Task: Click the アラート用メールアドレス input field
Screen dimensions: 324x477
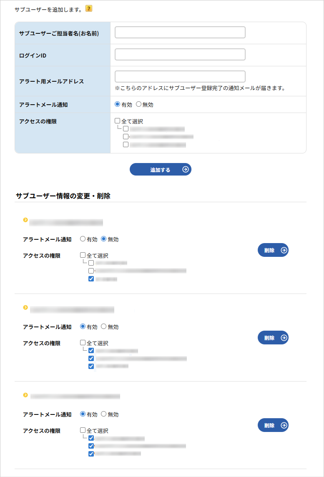Action: (x=180, y=77)
